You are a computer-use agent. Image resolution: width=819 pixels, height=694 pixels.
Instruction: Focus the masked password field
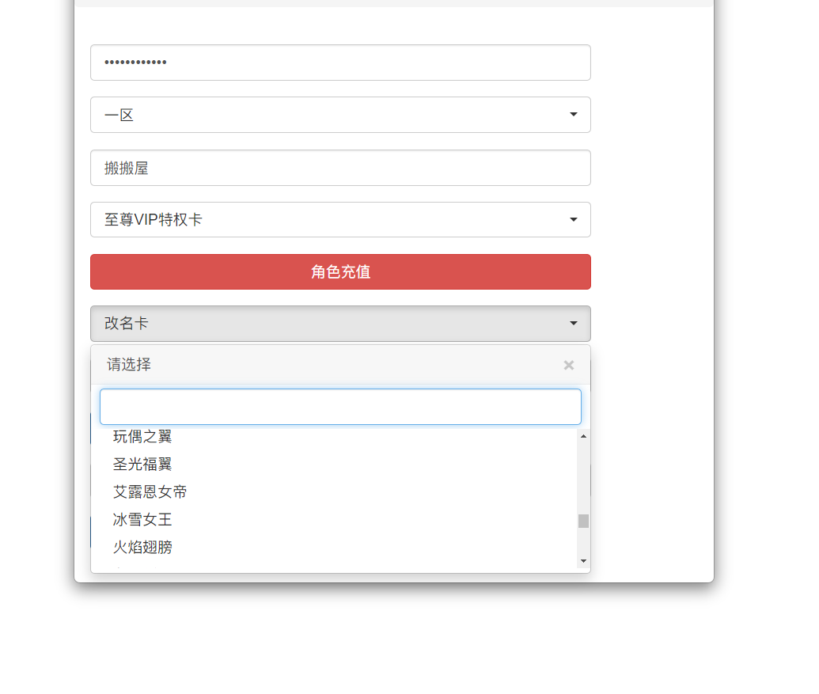[340, 63]
